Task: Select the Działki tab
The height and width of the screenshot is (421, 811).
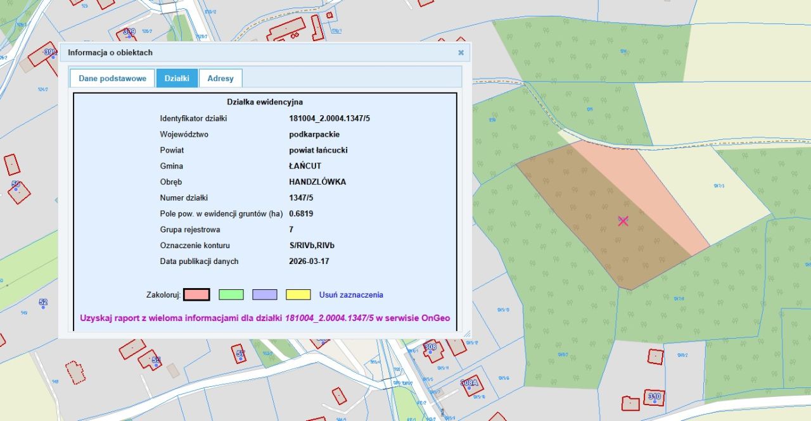Action: point(177,79)
